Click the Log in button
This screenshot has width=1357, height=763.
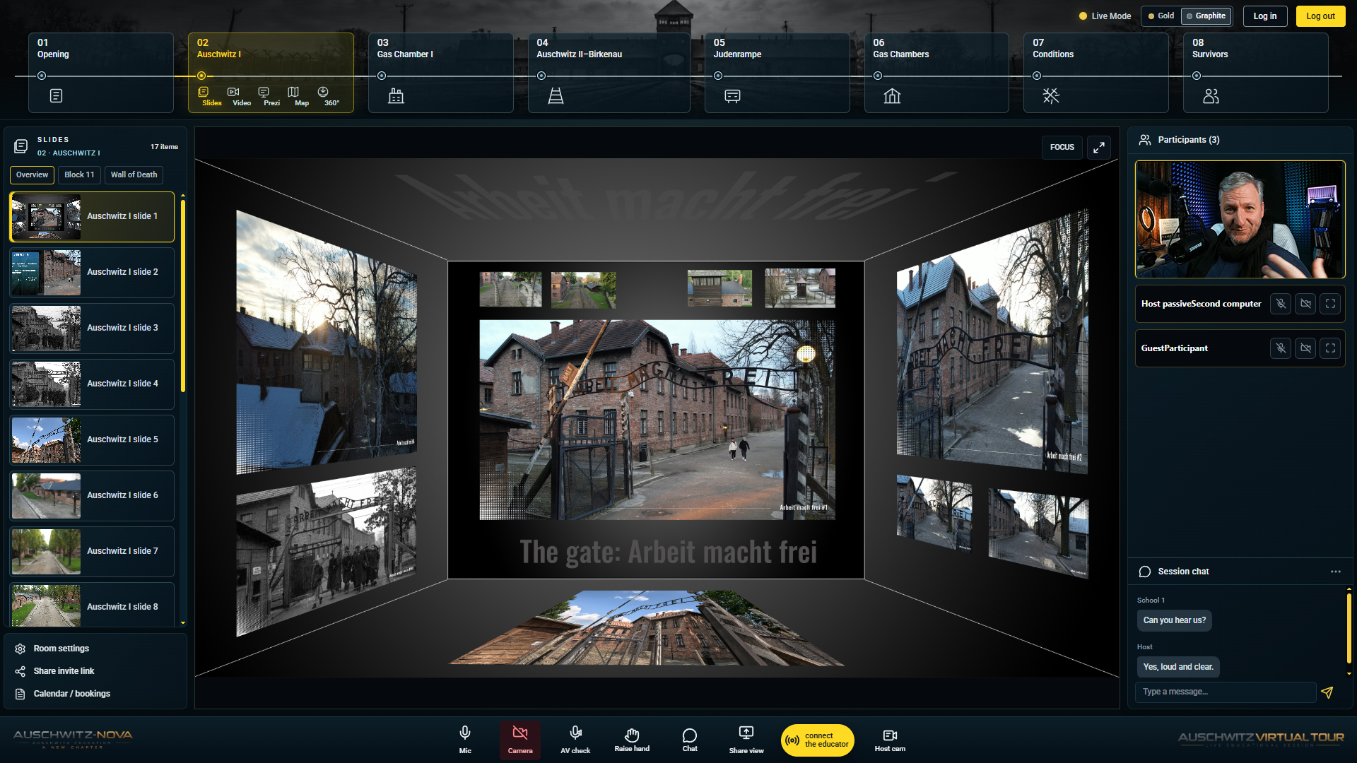tap(1265, 16)
